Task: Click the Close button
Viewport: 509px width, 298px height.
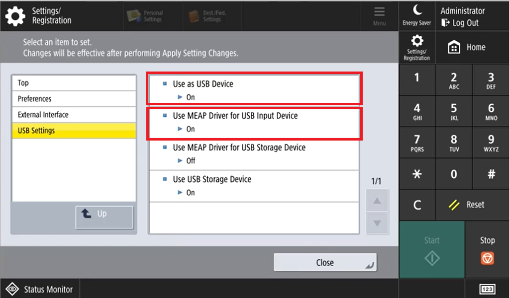Action: (325, 262)
